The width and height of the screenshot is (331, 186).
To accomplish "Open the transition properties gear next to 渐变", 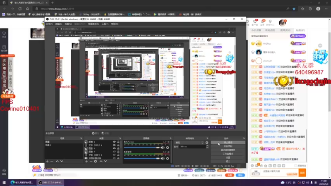I will point(207,143).
